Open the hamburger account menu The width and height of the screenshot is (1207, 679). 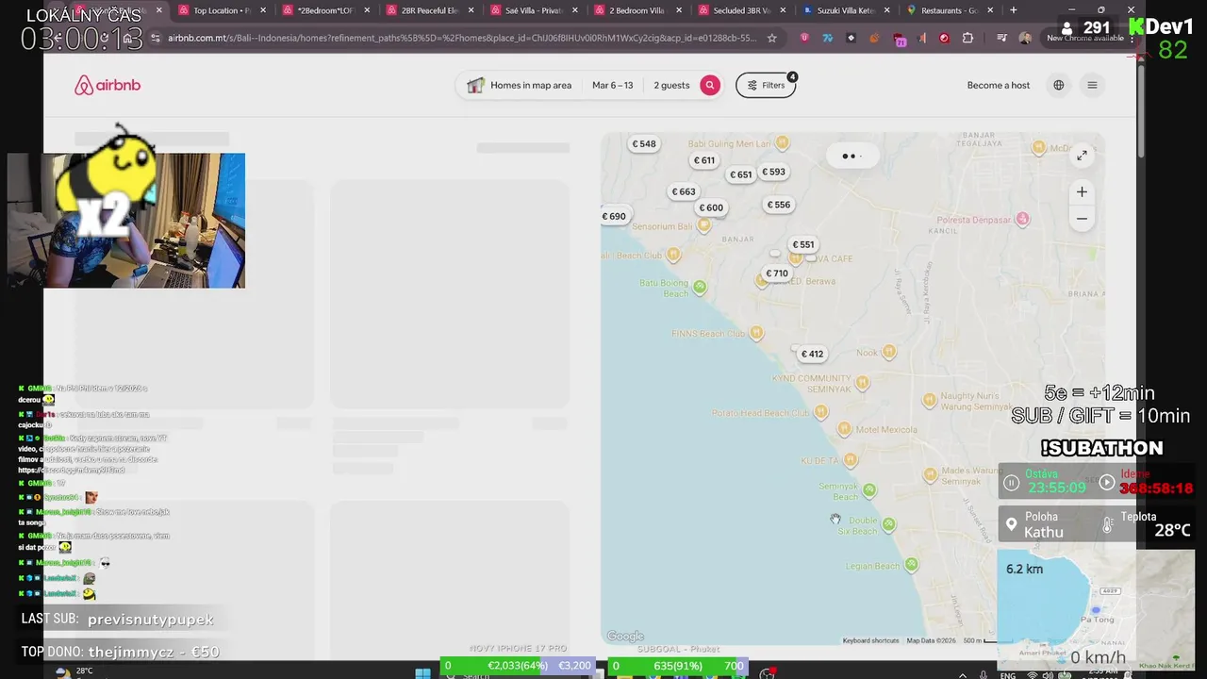[1092, 85]
